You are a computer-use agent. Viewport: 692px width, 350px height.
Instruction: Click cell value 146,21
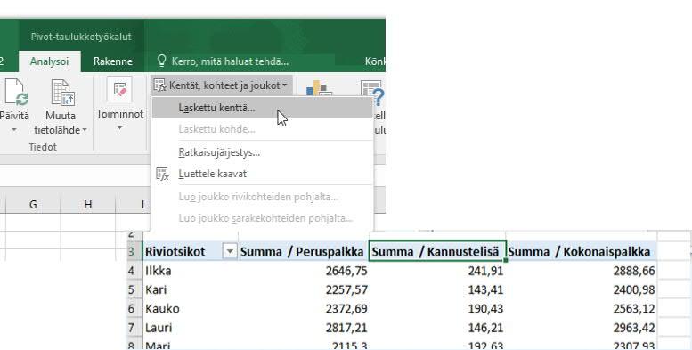coord(485,328)
